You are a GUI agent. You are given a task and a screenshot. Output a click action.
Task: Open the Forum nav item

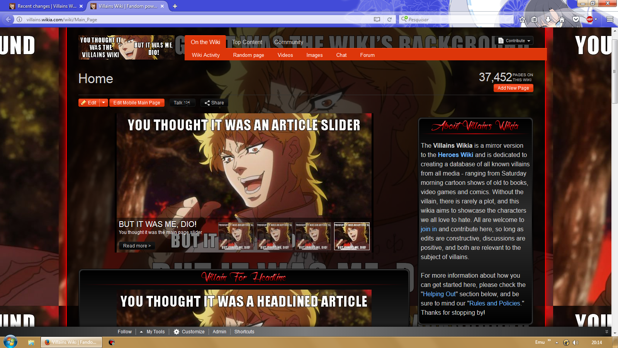pyautogui.click(x=367, y=55)
